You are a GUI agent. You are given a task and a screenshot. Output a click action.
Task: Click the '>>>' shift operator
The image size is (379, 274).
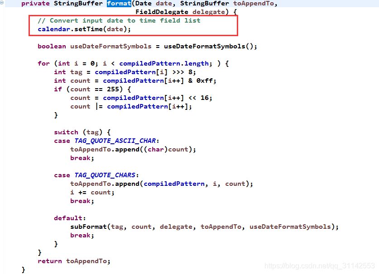178,72
